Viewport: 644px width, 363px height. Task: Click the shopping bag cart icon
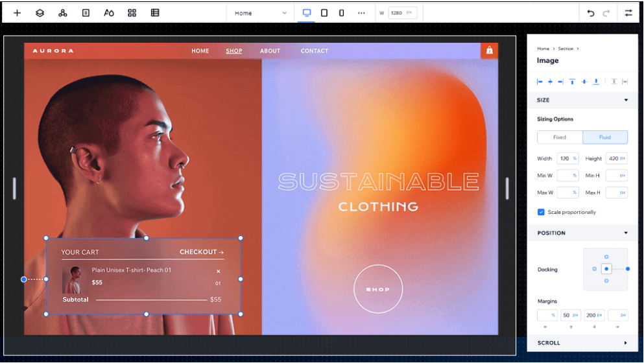489,51
